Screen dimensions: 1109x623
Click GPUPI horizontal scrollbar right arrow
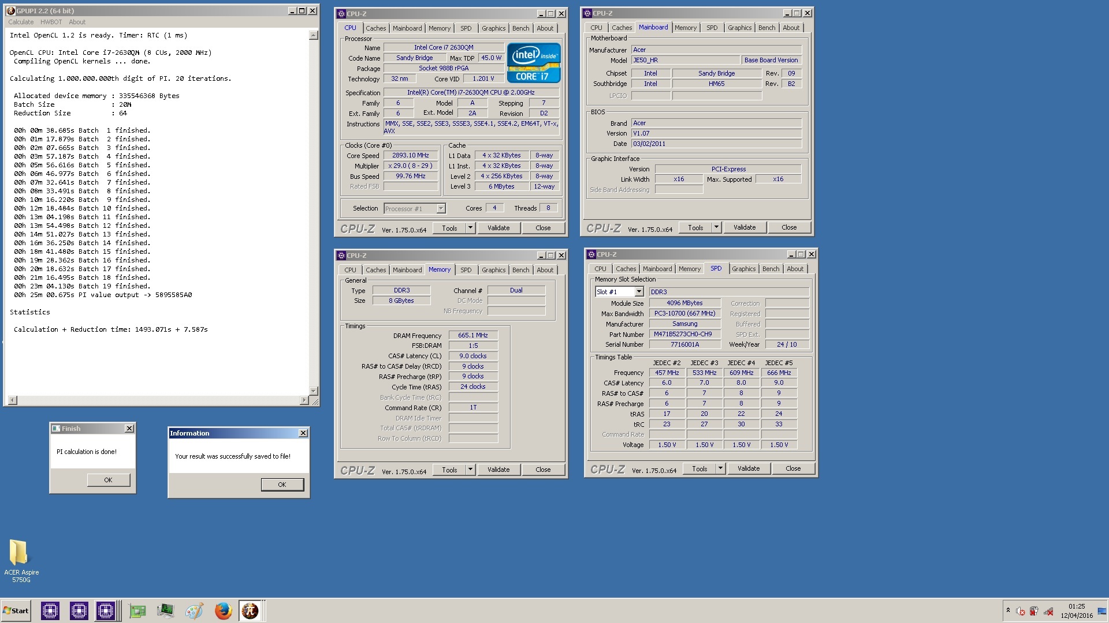304,400
